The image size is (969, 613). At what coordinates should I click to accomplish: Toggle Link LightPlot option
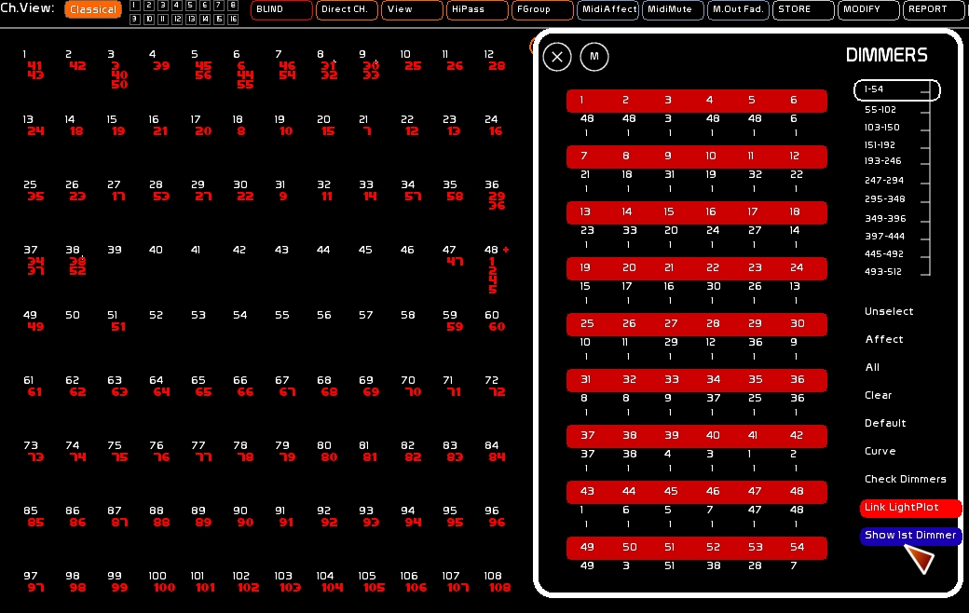(x=910, y=508)
